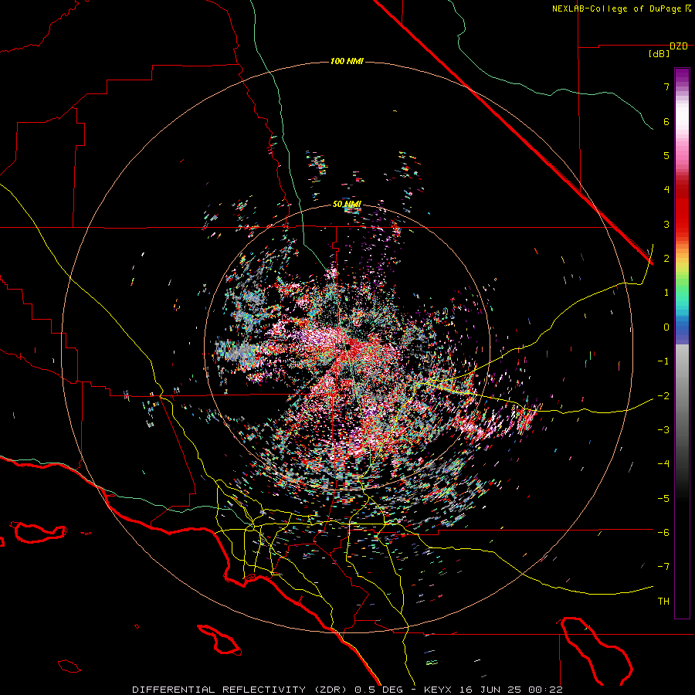
Task: Click the ZDR color scale bar
Action: tap(682, 343)
